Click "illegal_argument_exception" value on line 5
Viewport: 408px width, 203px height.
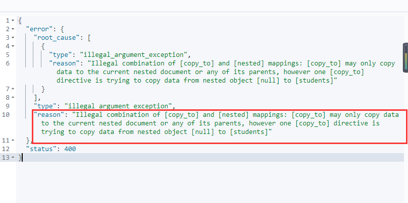133,55
